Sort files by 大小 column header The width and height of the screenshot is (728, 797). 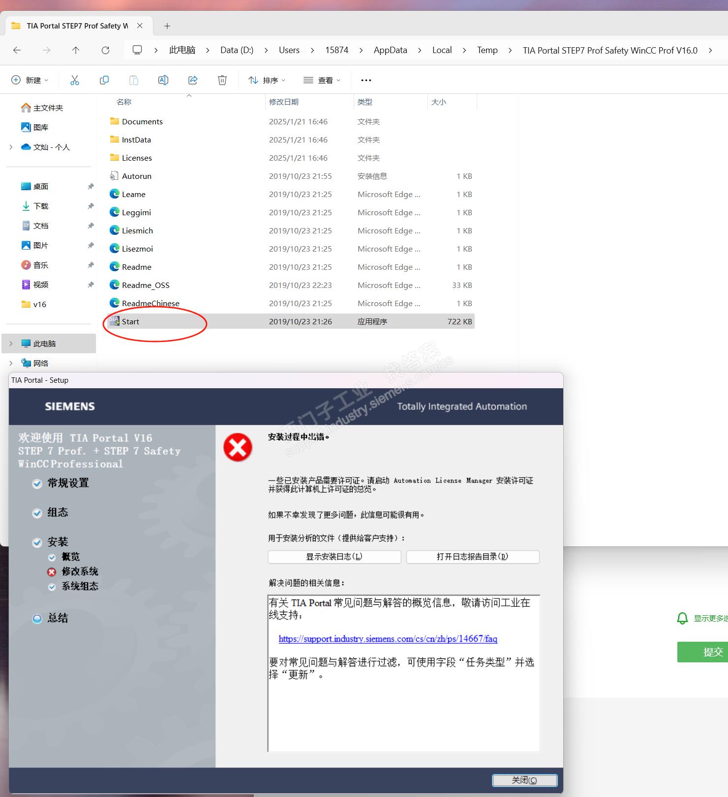(439, 102)
